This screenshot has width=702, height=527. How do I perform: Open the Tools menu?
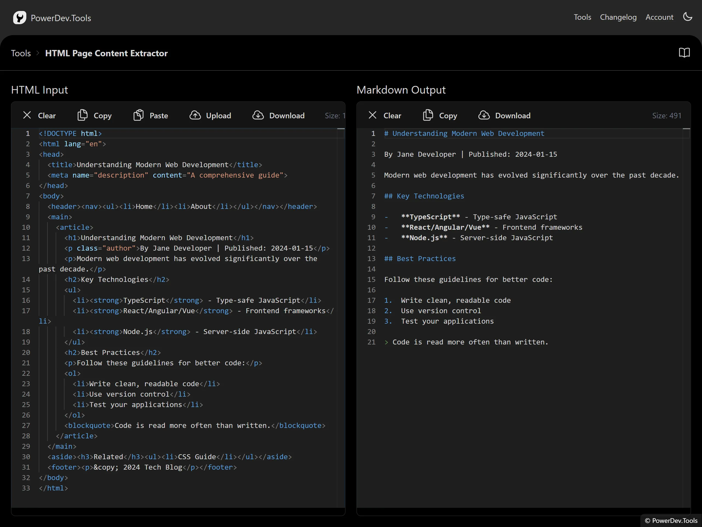pyautogui.click(x=582, y=17)
